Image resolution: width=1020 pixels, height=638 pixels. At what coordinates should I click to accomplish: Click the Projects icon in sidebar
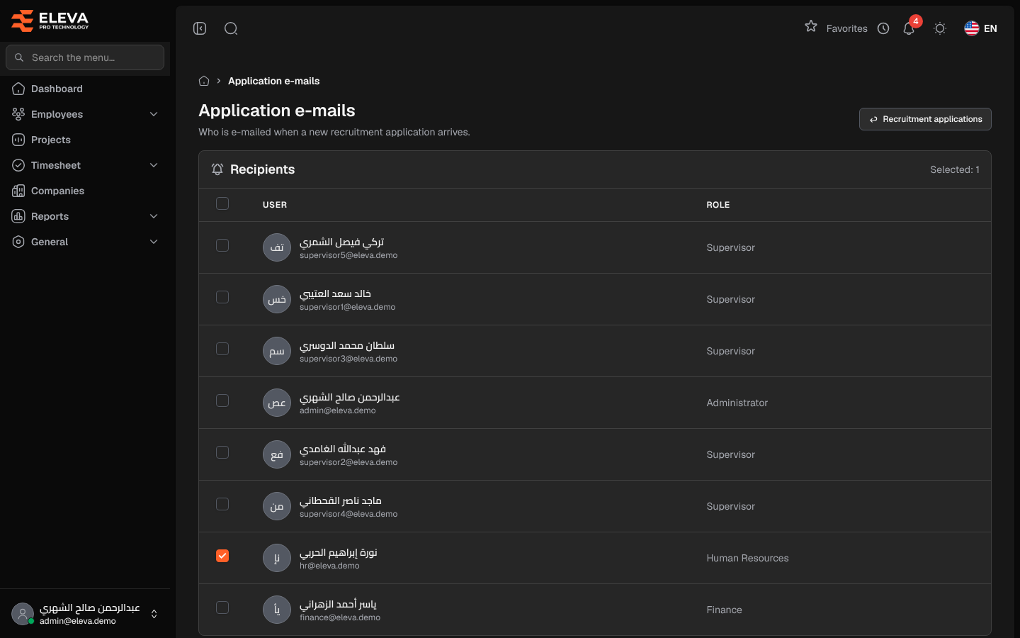point(18,140)
